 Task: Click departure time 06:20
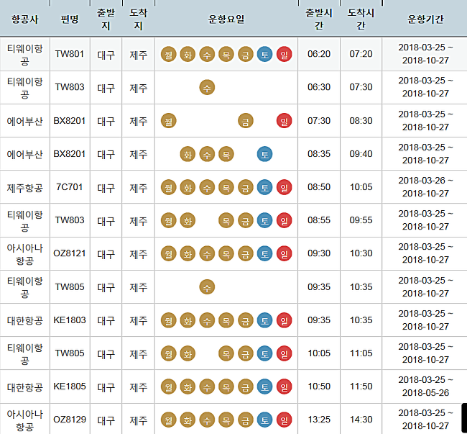point(319,54)
